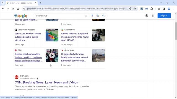
Task: Open the Chrome three-dot menu
Action: 174,9
